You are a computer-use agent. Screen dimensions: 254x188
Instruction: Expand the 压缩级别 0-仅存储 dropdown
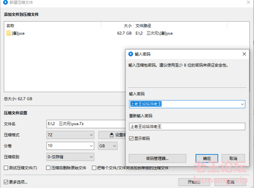coord(70,157)
